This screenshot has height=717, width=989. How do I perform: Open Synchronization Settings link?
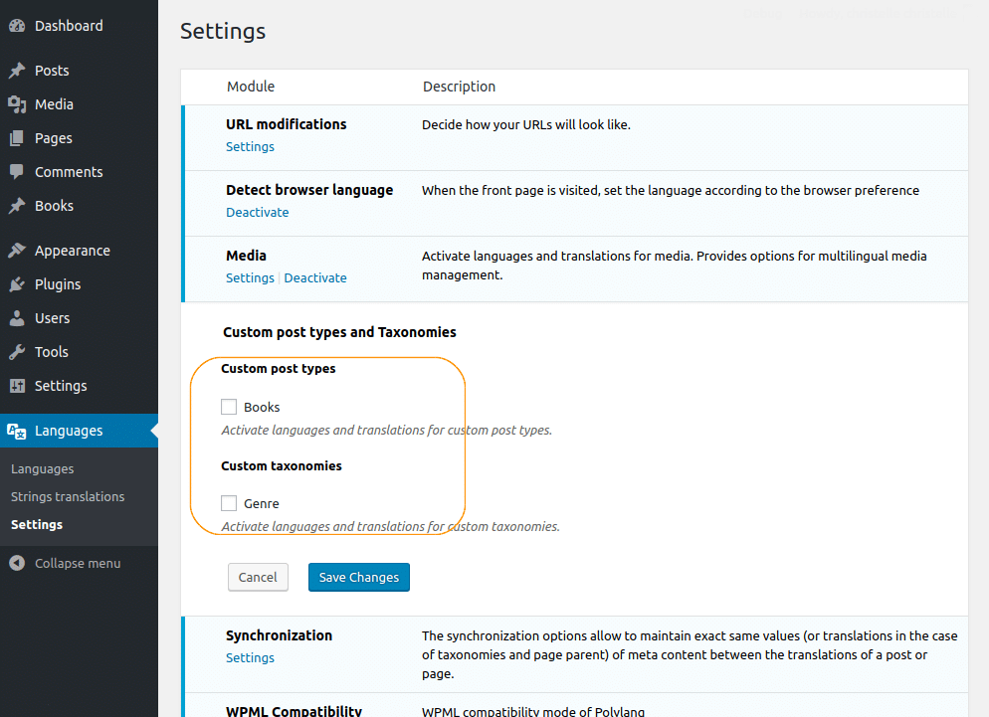(x=250, y=657)
